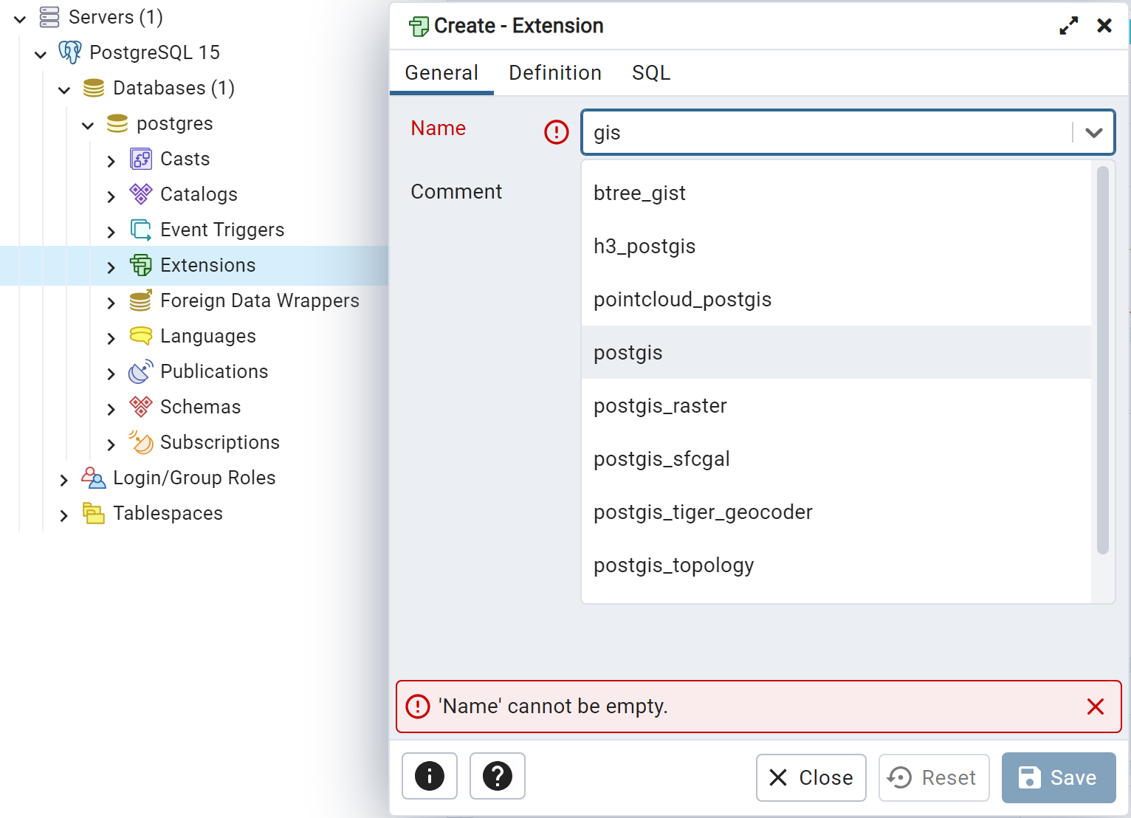Screen dimensions: 1131x818
Task: Click the Publications satellite icon
Action: (141, 371)
